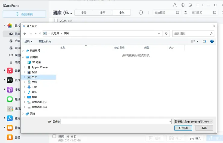This screenshot has height=143, width=223.
Task: Open the recent locations dropdown arrow
Action: 36,33
